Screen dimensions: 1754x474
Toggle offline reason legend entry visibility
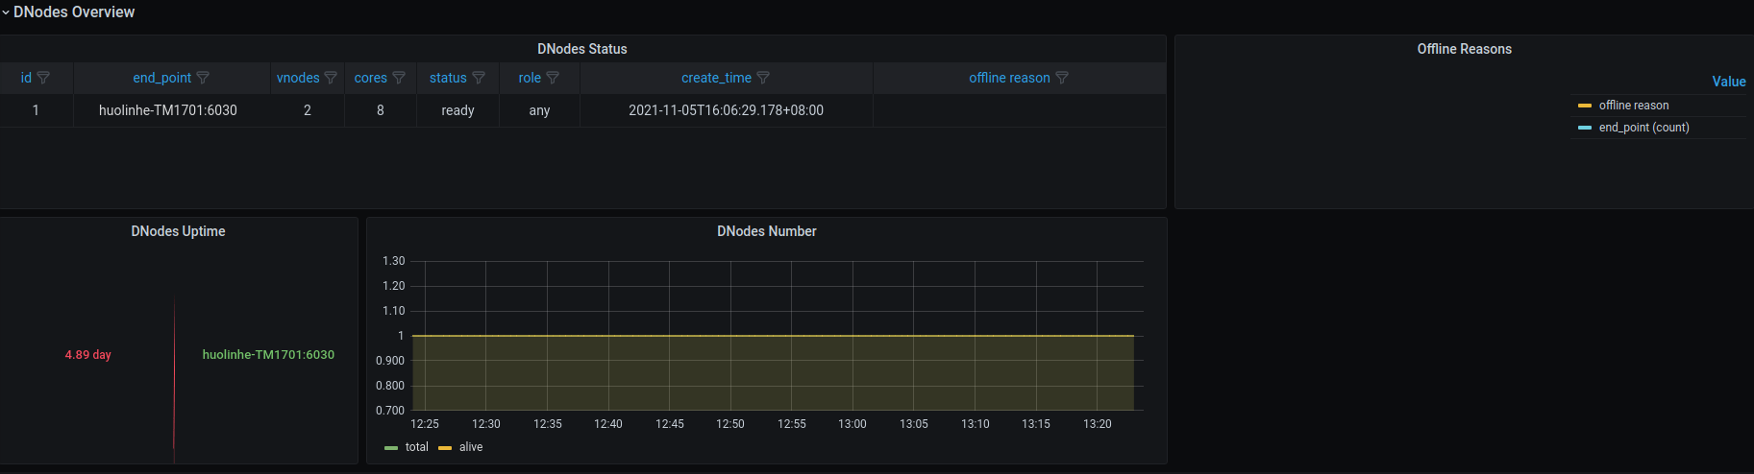click(1634, 106)
